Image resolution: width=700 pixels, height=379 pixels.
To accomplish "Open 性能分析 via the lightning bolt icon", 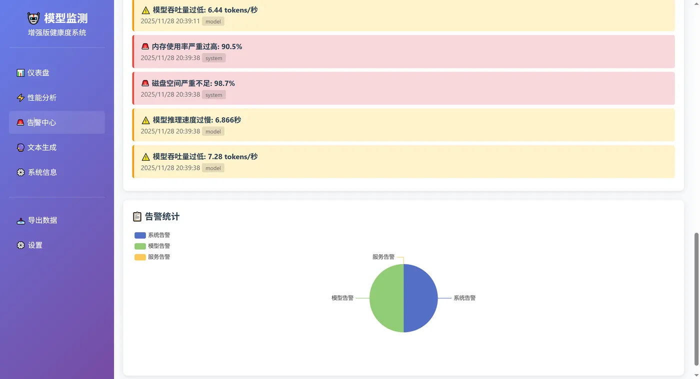I will pyautogui.click(x=20, y=97).
